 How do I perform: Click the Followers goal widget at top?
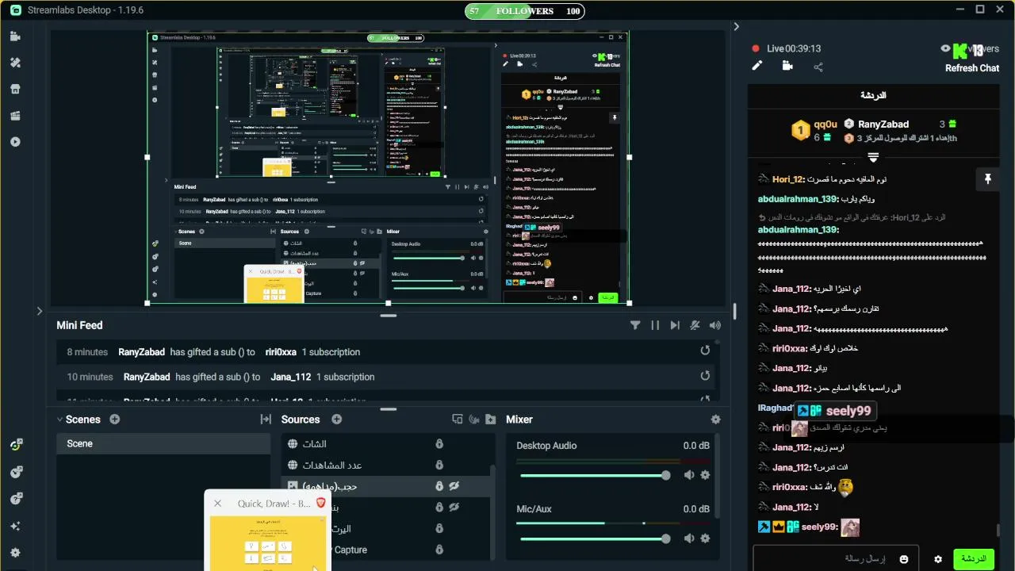(x=524, y=11)
